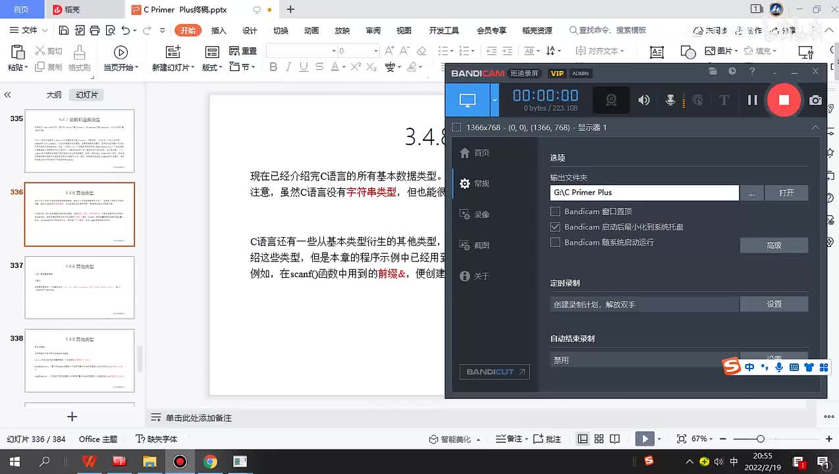Stop the Bandicam recording with red button
Viewport: 839px width, 474px height.
(x=784, y=100)
